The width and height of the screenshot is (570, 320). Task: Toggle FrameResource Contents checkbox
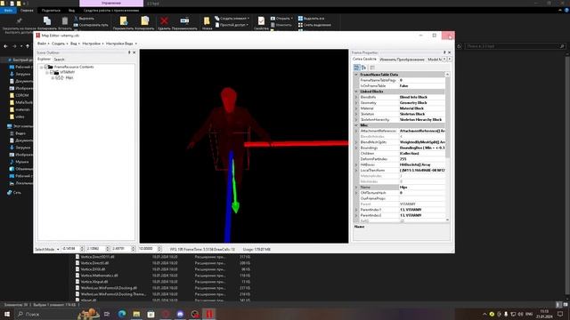click(x=45, y=67)
